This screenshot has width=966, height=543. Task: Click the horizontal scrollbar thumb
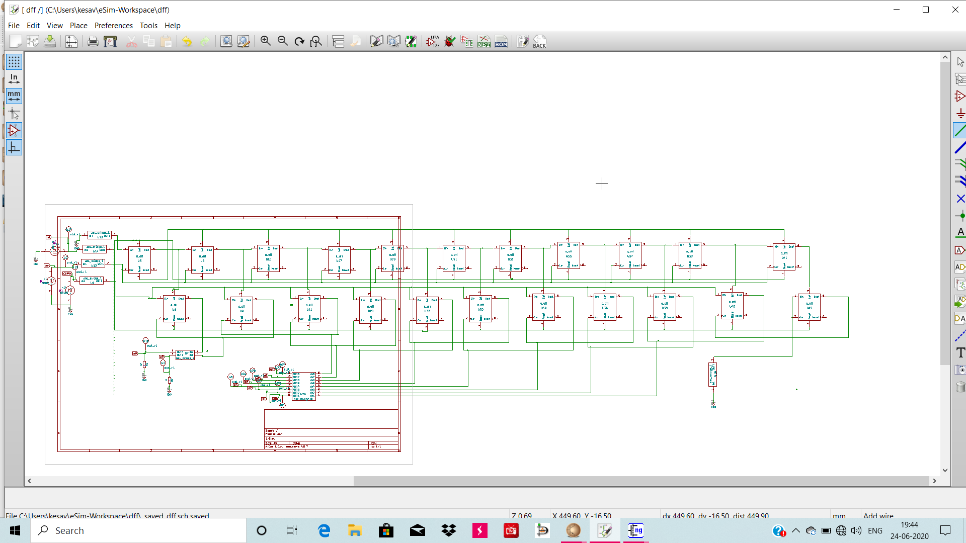640,481
